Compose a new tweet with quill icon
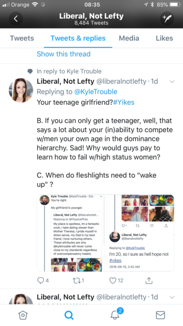 click(167, 19)
